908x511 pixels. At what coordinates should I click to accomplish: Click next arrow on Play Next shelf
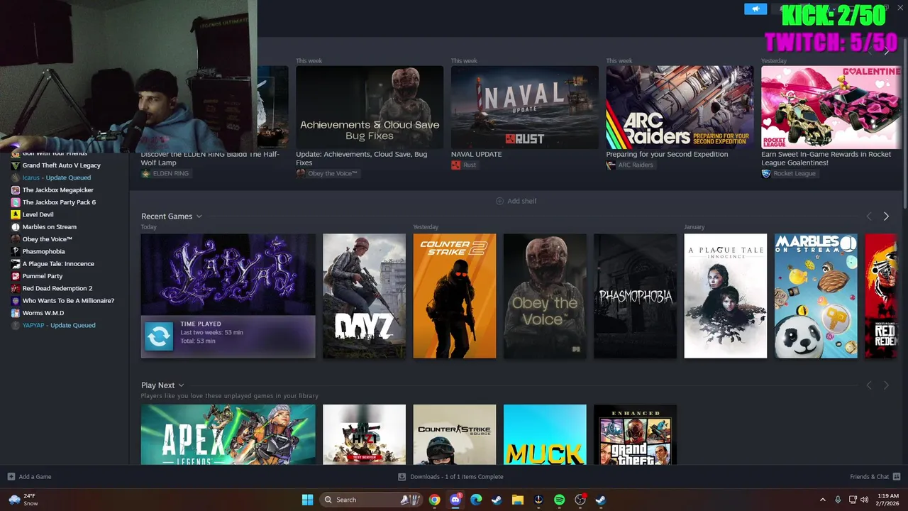click(x=886, y=385)
